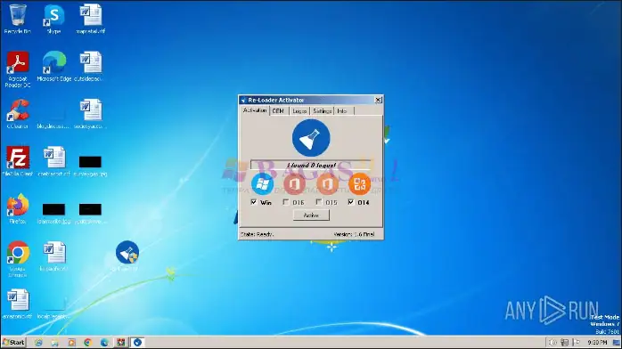The image size is (622, 349).
Task: Open the Info tab
Action: tap(342, 111)
